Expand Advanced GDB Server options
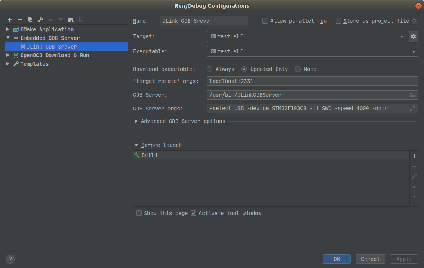Viewport: 424px width, 268px height. (x=136, y=121)
